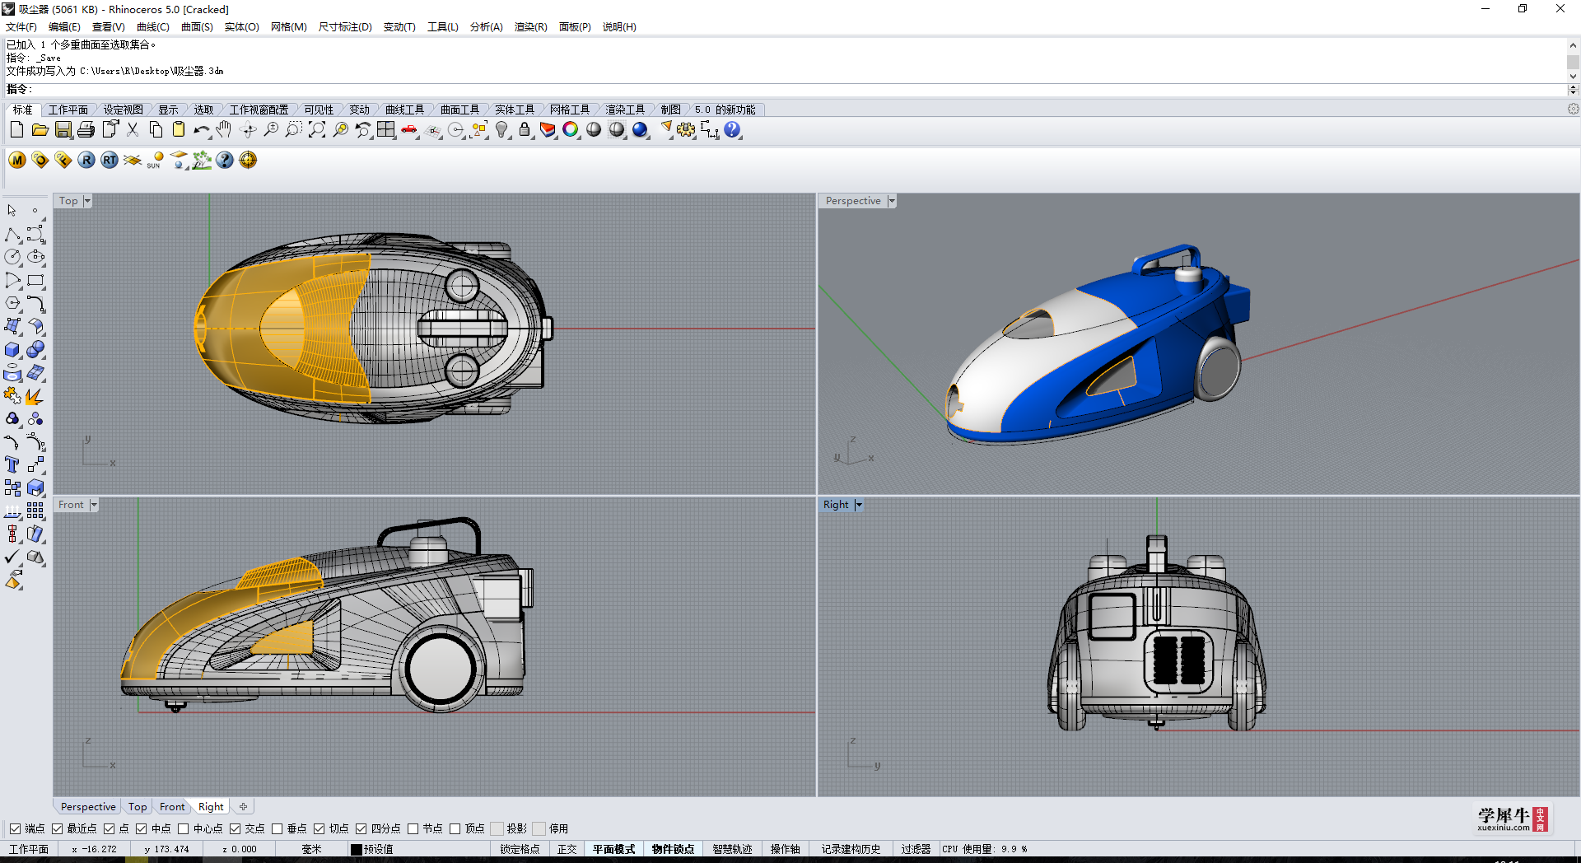Click the Boolean union spheres icon
The height and width of the screenshot is (863, 1581).
point(35,349)
